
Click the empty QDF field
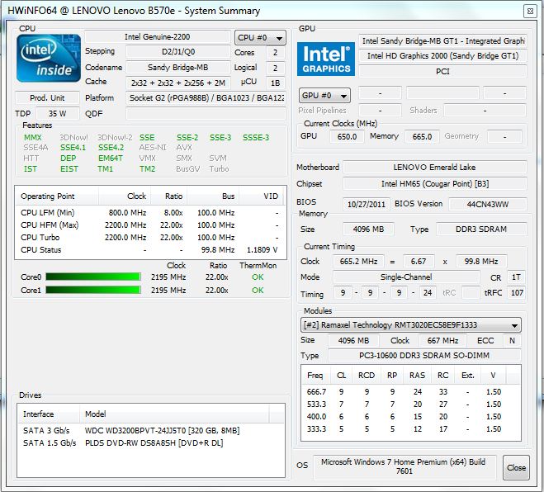pos(206,113)
